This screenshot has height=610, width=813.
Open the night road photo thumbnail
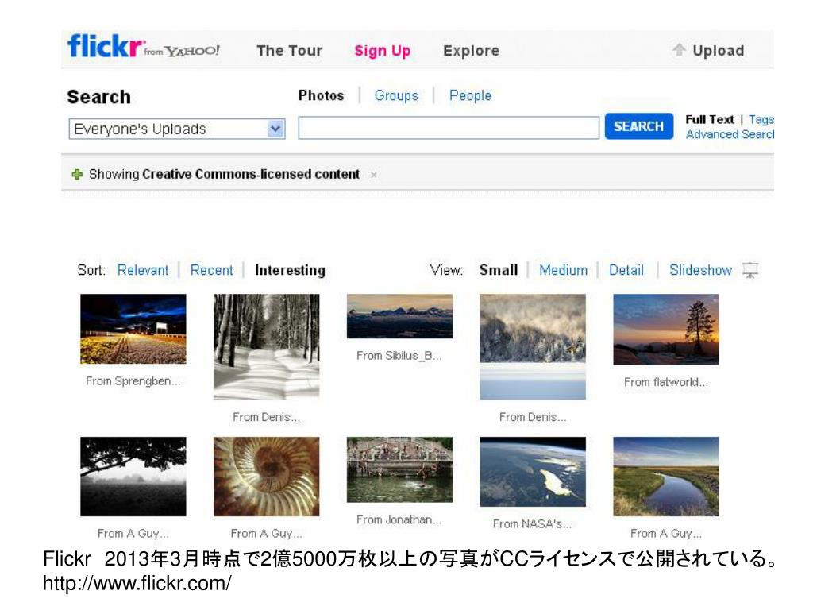point(133,329)
